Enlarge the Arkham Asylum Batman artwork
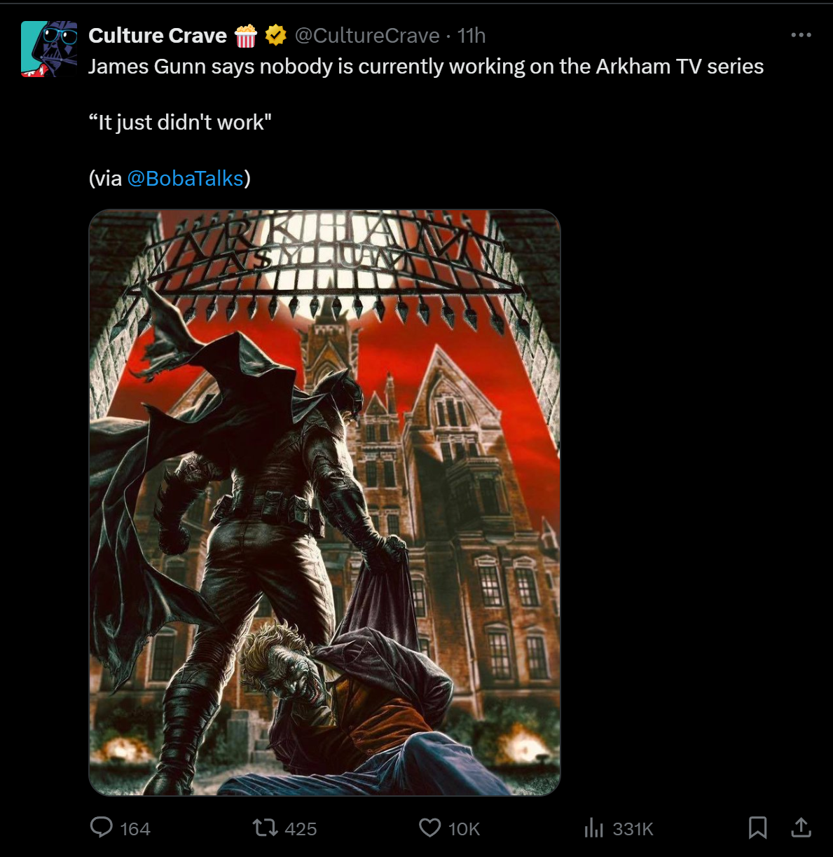Screen dimensions: 833x857 [324, 502]
